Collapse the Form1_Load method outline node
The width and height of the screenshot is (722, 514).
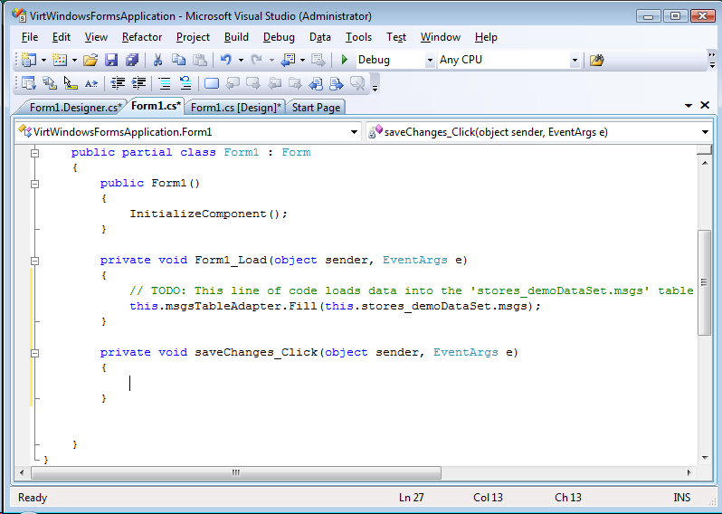pyautogui.click(x=35, y=261)
